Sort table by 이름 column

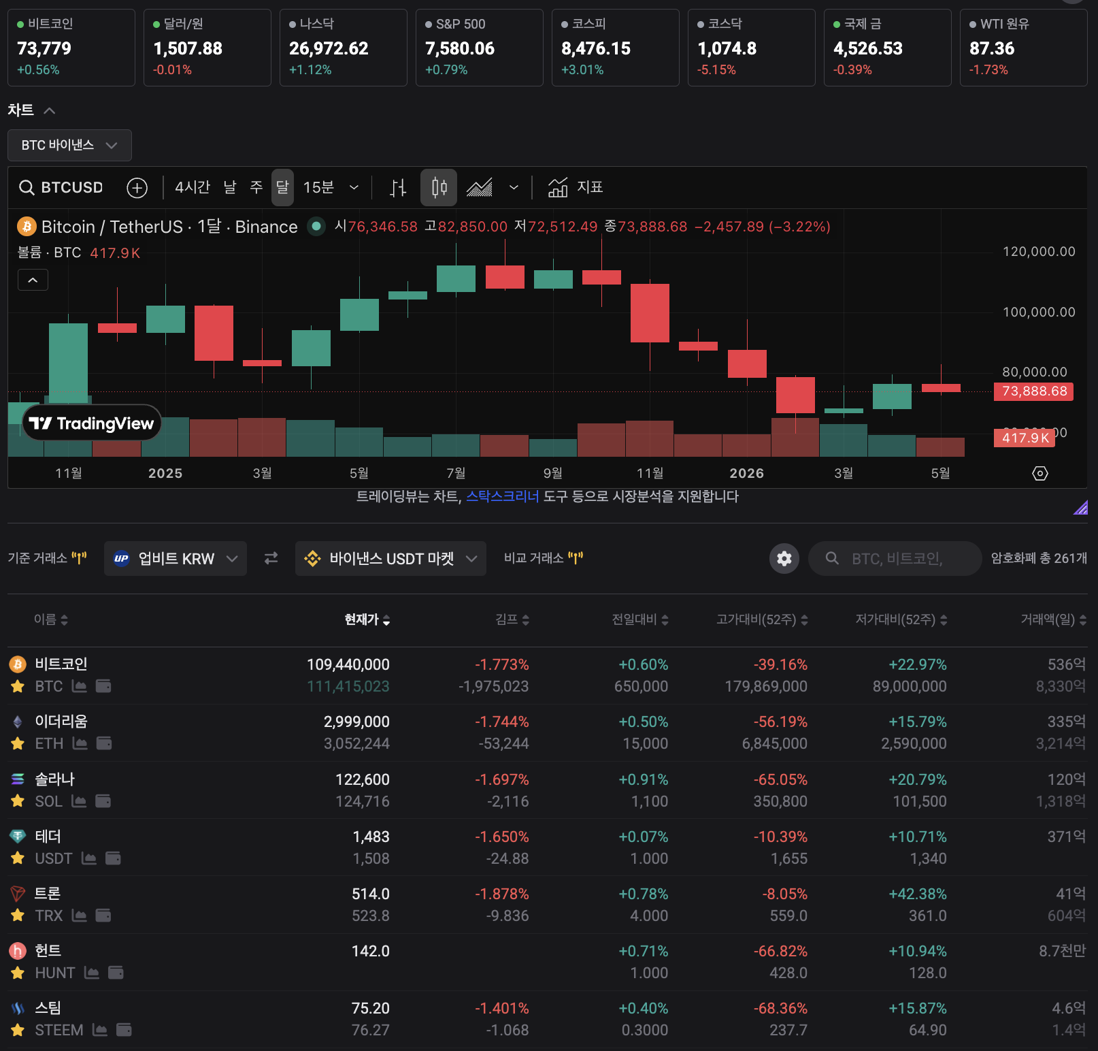pyautogui.click(x=51, y=619)
